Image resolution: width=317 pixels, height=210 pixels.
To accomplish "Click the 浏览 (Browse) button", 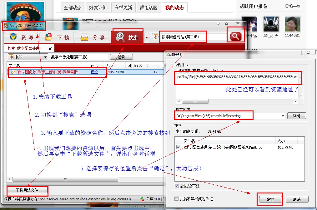I will point(296,116).
